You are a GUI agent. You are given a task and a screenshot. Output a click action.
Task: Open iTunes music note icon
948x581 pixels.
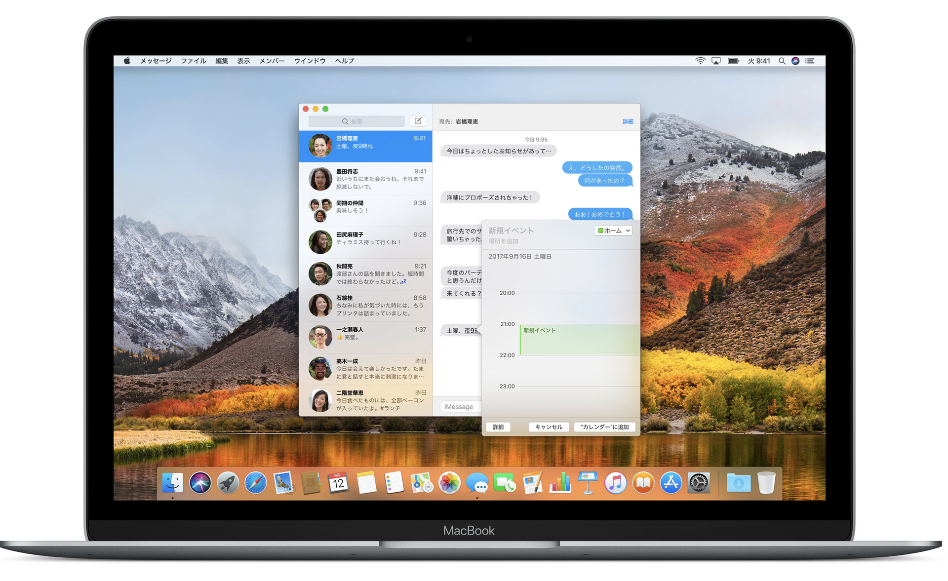(x=615, y=482)
